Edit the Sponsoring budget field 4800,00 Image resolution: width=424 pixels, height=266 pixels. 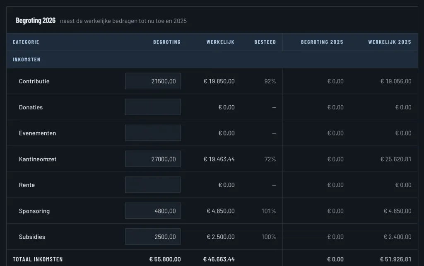pos(153,211)
